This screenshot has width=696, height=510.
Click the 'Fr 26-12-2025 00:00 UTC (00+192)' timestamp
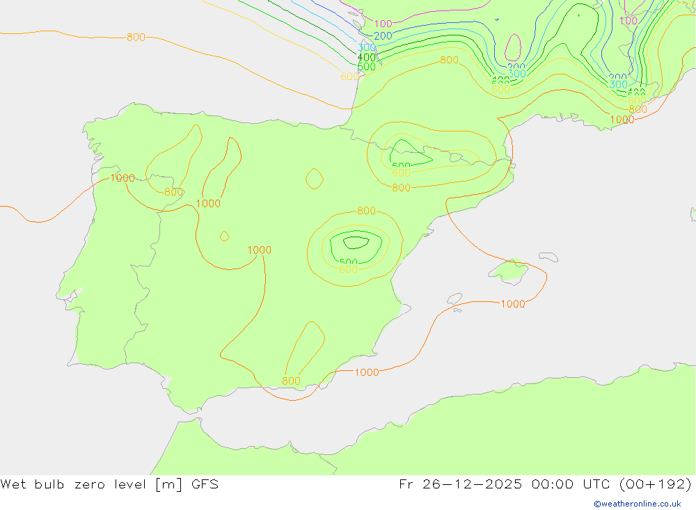545,484
